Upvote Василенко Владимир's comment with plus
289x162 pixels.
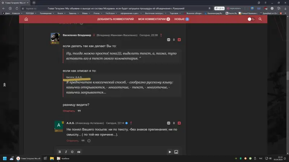[179, 40]
